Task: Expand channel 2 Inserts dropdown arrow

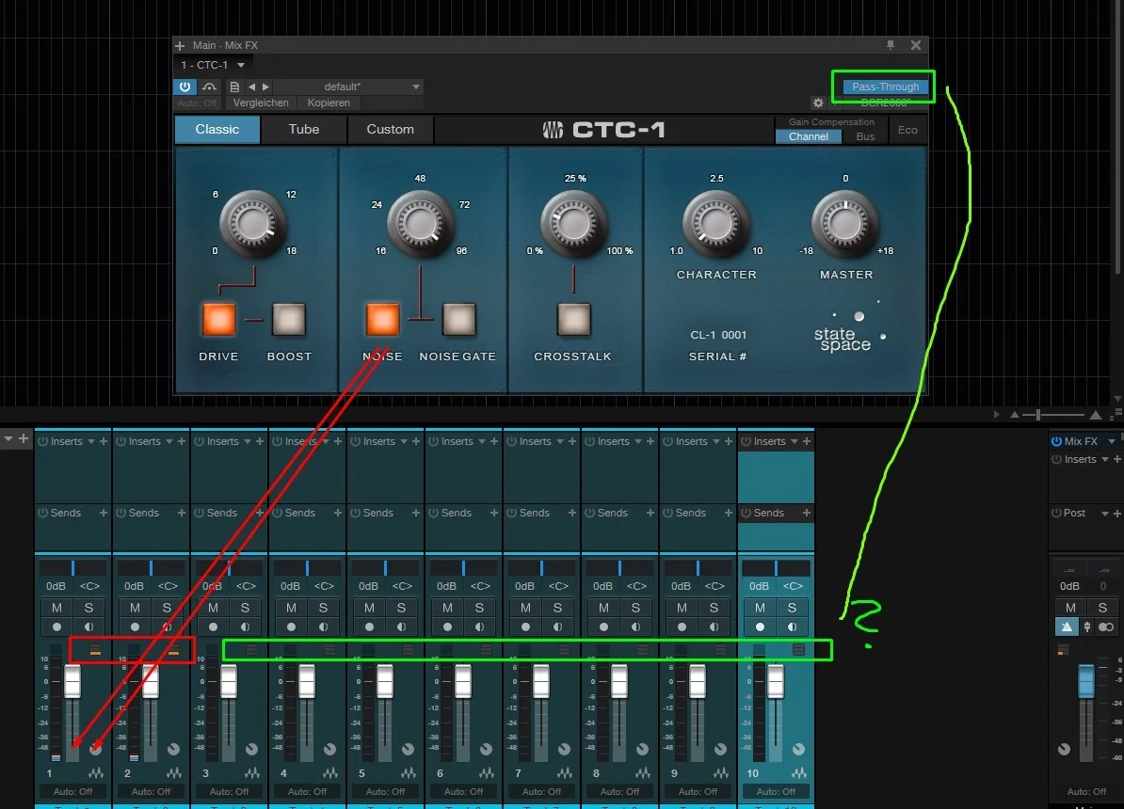Action: [x=169, y=441]
